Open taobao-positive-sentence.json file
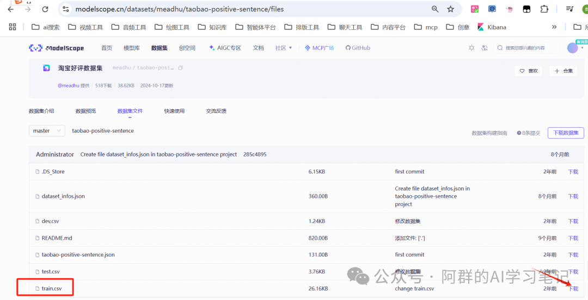The image size is (588, 300). pyautogui.click(x=78, y=255)
